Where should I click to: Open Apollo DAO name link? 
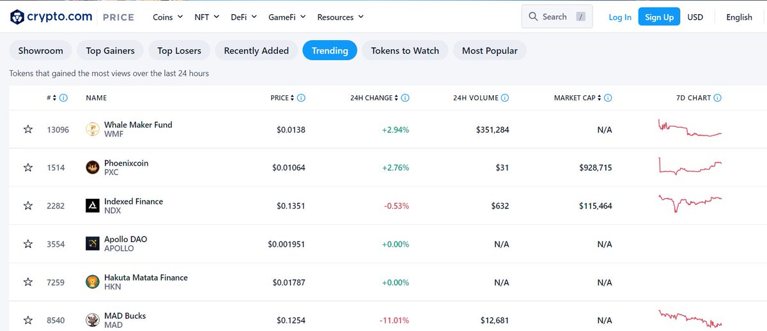[125, 240]
